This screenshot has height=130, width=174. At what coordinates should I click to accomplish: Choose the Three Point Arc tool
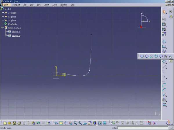[x=161, y=56]
